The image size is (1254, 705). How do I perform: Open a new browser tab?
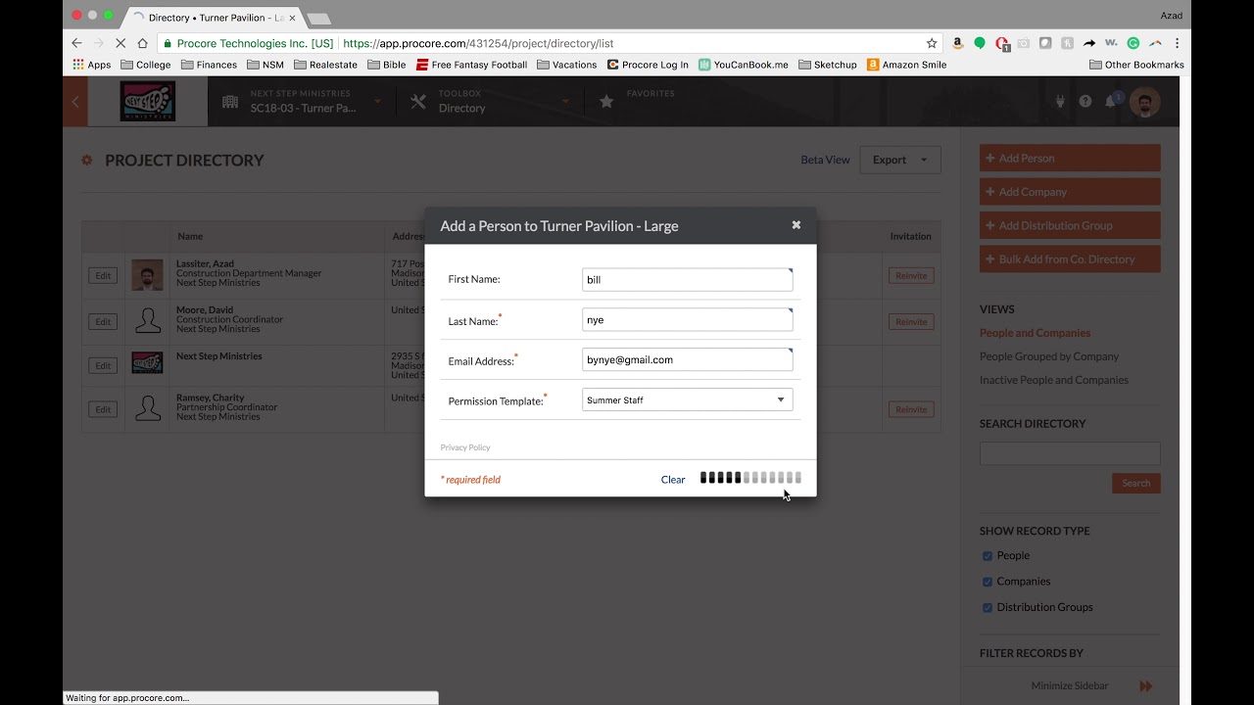(317, 19)
